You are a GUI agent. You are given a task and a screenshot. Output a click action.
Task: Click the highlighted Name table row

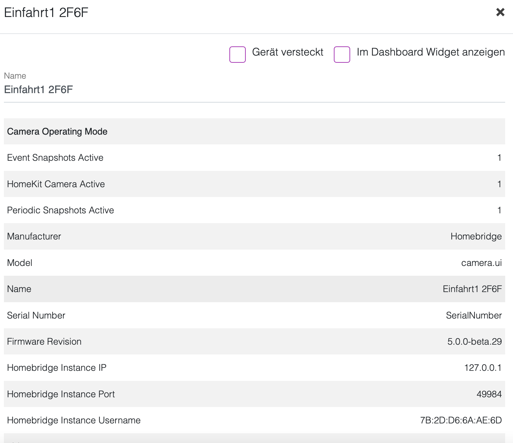click(254, 289)
